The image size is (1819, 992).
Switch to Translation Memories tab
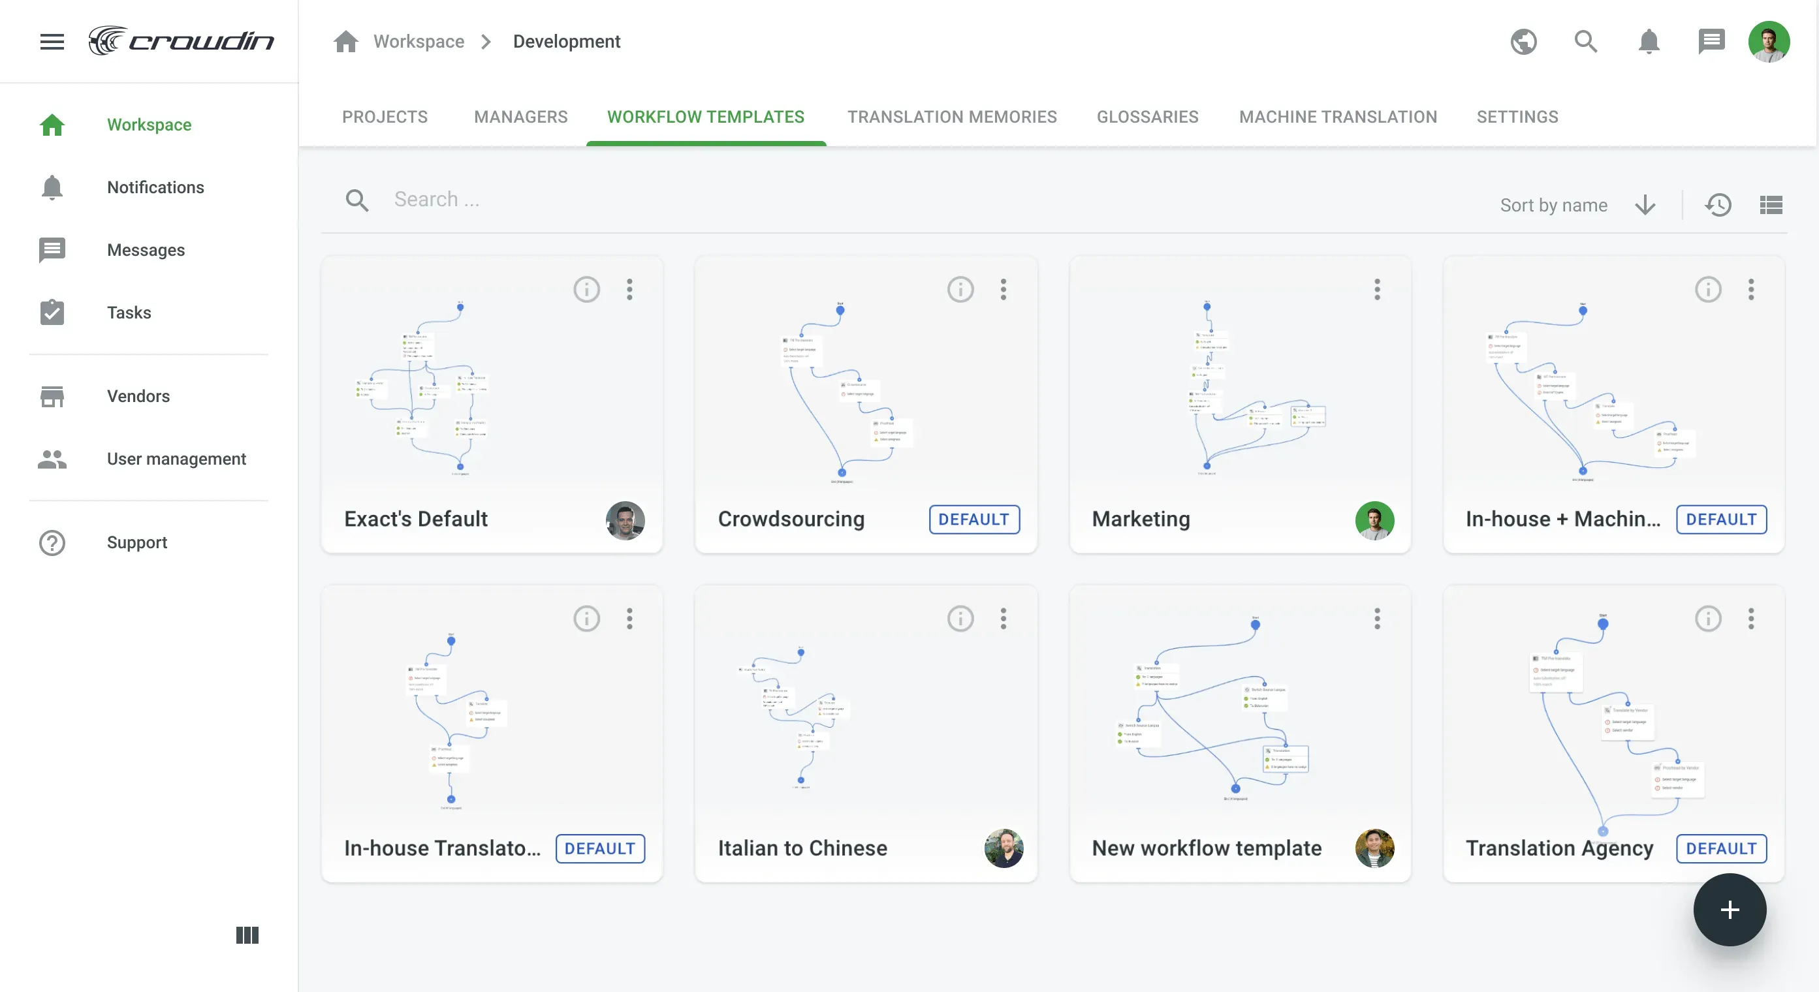point(952,117)
